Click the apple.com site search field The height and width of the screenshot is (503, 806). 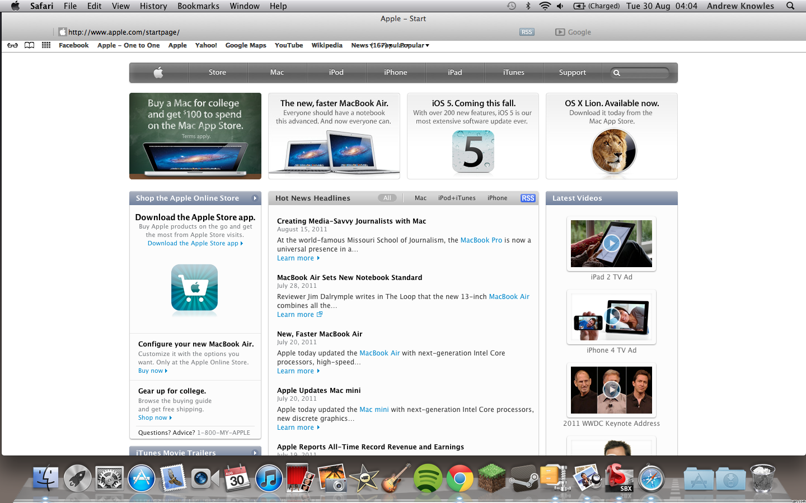641,73
